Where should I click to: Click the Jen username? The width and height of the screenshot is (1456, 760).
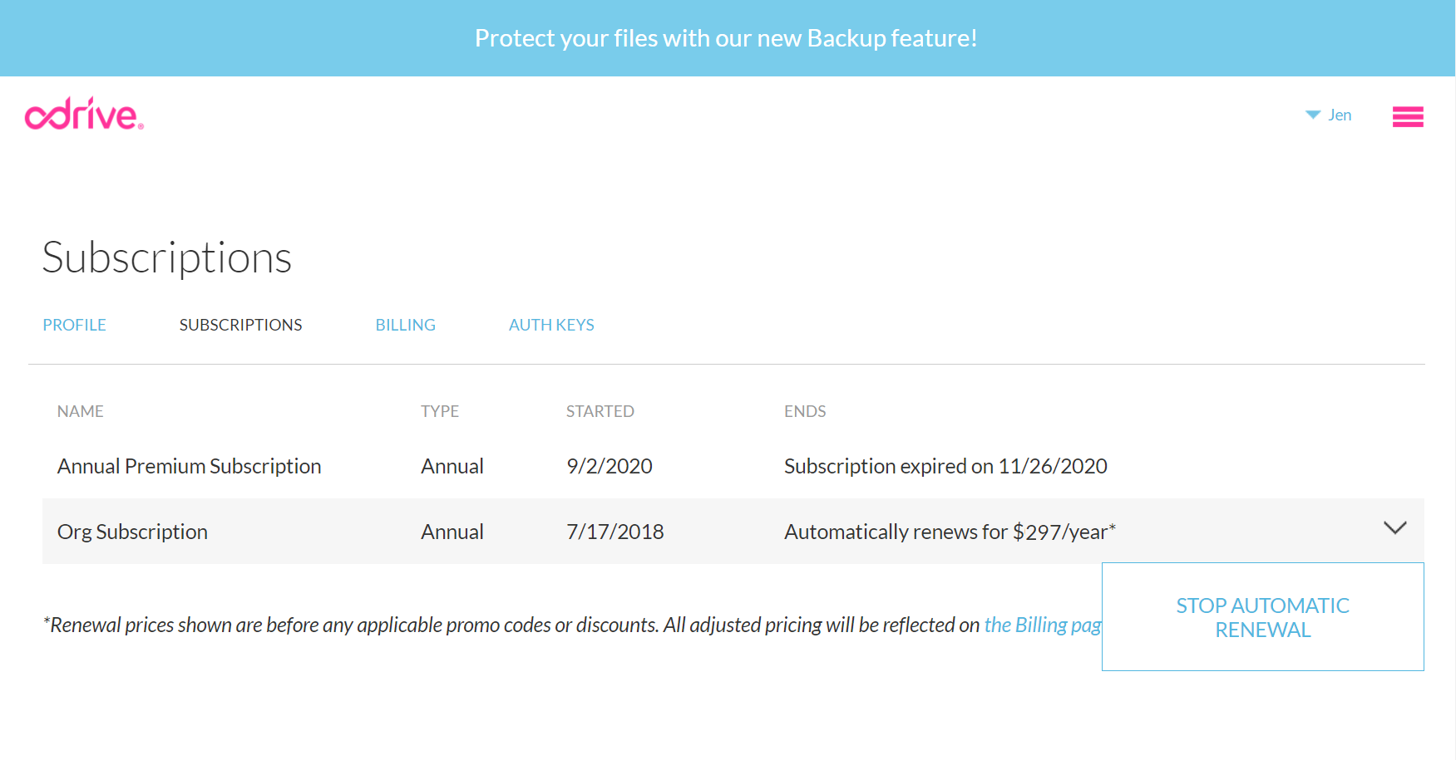[1340, 115]
